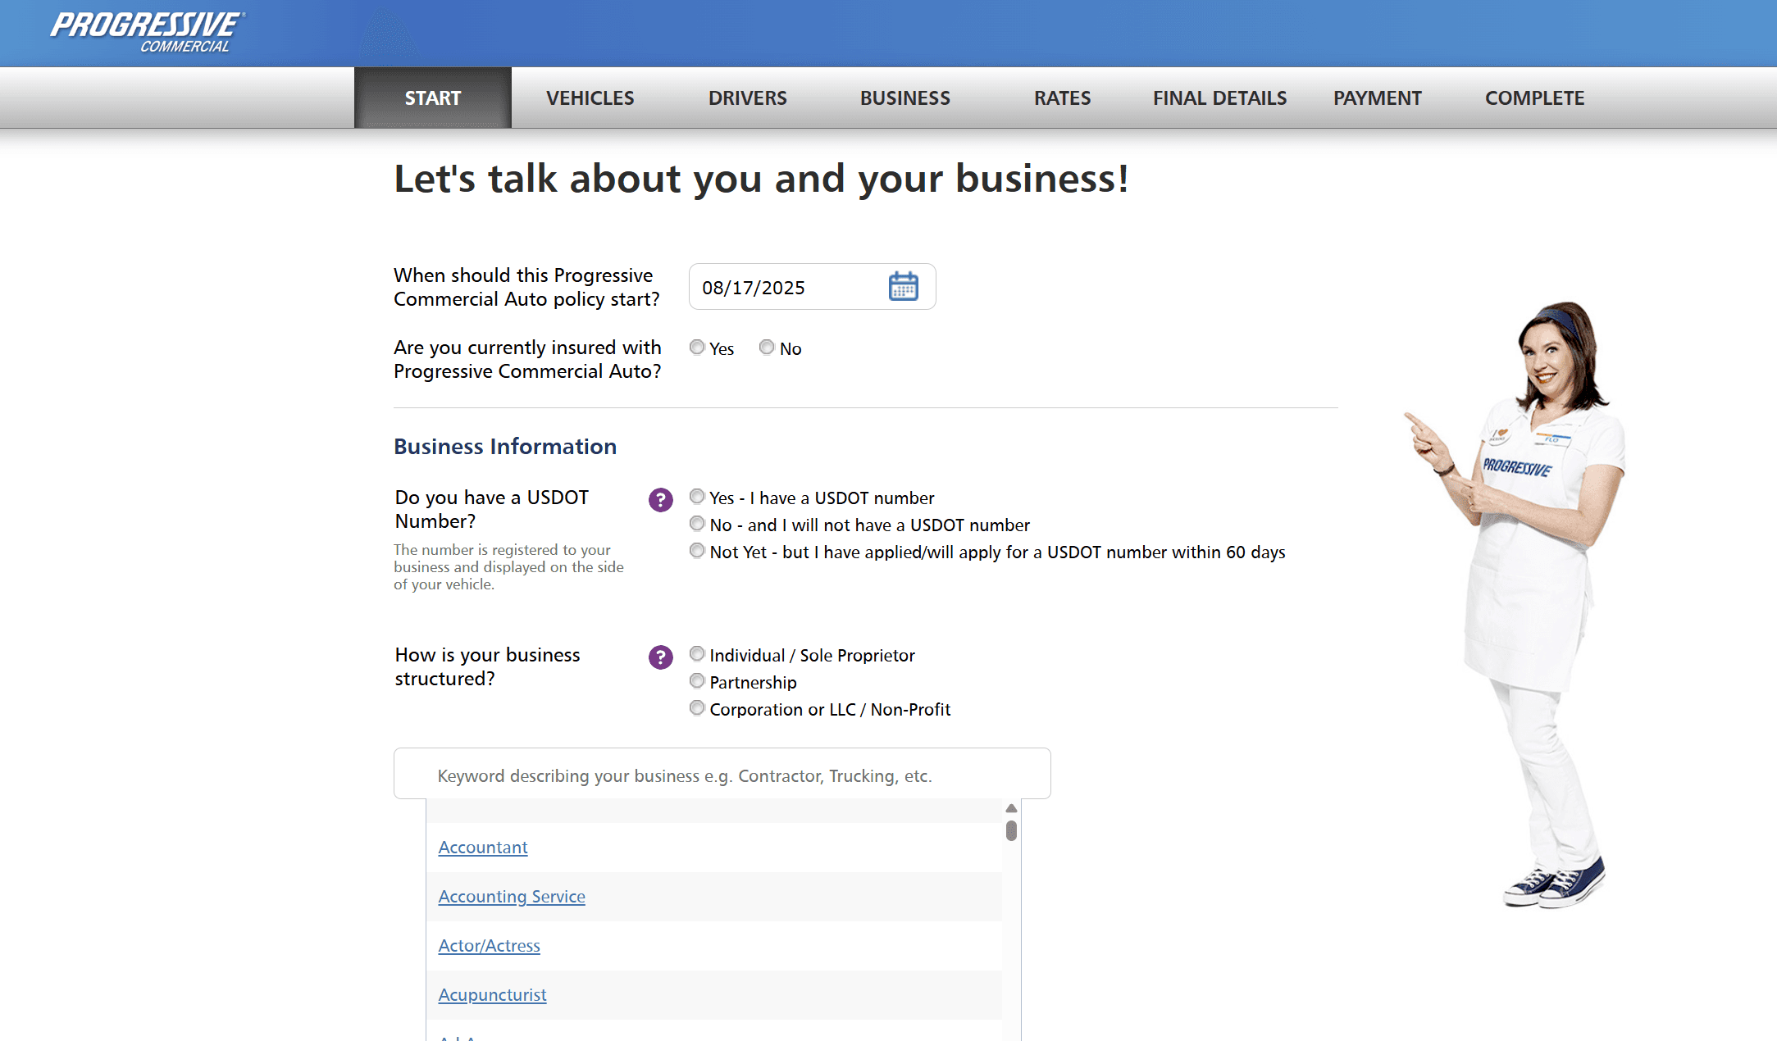The height and width of the screenshot is (1041, 1777).
Task: Click the scroll-up arrow in business list
Action: click(1011, 808)
